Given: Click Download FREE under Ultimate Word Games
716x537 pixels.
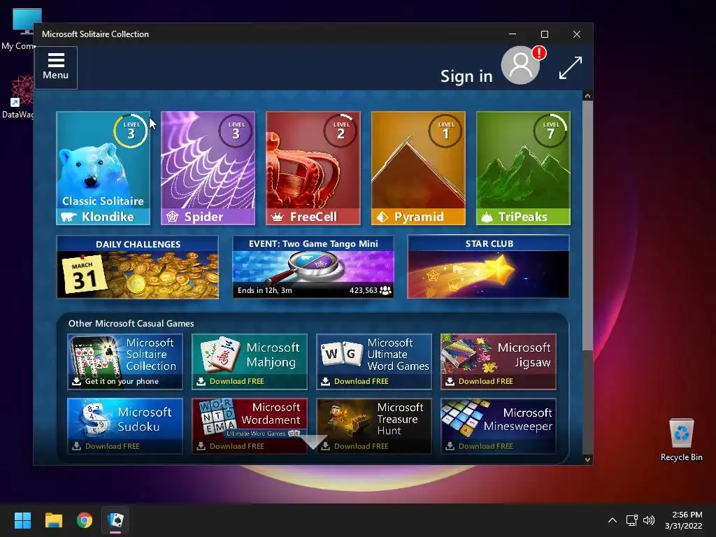Looking at the screenshot, I should (x=361, y=381).
